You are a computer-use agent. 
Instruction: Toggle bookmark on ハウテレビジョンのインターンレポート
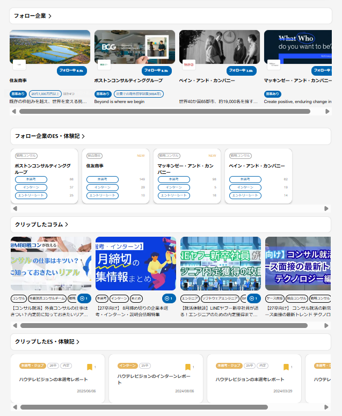[188, 367]
